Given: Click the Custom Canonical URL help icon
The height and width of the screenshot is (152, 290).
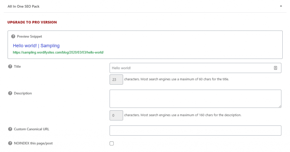Looking at the screenshot, I should click(x=10, y=129).
